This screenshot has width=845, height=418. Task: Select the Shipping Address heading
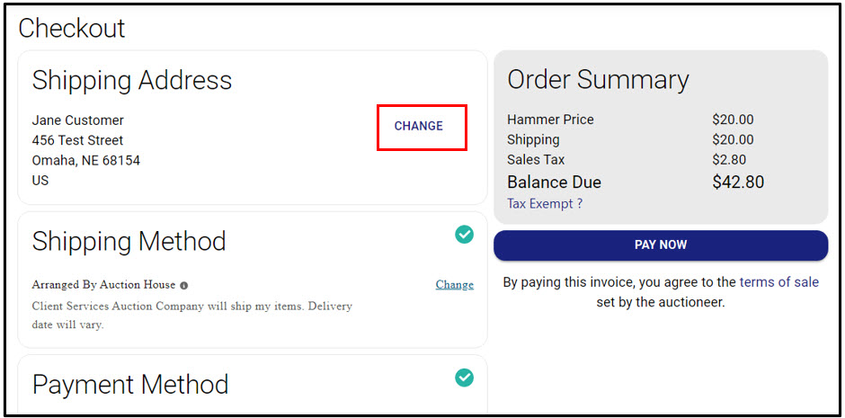pos(132,80)
